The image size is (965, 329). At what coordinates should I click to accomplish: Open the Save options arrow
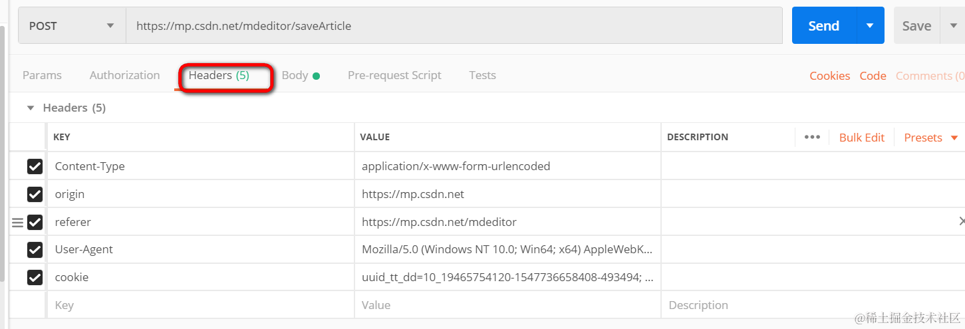(951, 26)
